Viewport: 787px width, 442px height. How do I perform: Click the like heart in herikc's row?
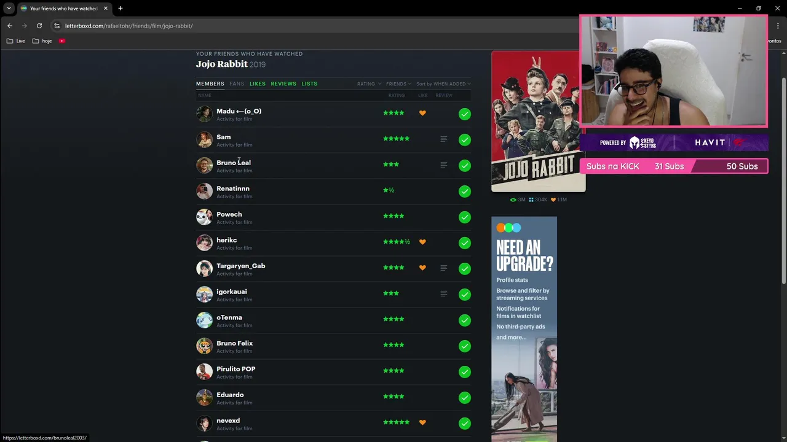422,242
